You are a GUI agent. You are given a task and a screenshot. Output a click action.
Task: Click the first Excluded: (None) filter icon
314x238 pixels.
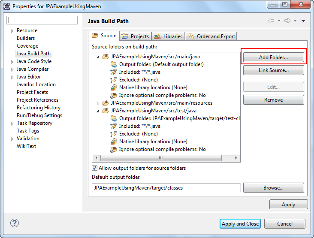click(x=114, y=80)
